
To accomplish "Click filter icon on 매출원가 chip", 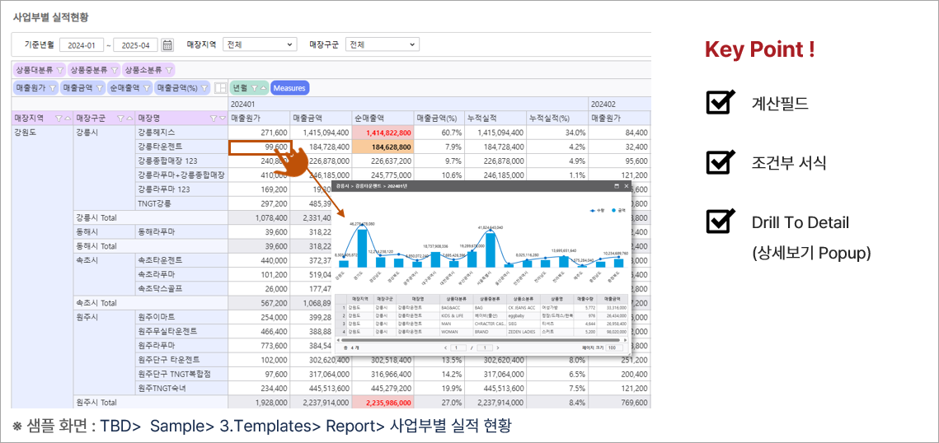I will click(x=51, y=88).
